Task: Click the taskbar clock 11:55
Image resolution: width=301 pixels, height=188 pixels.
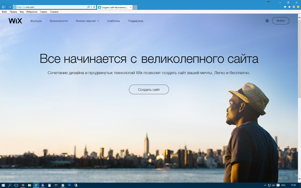Action: 293,185
